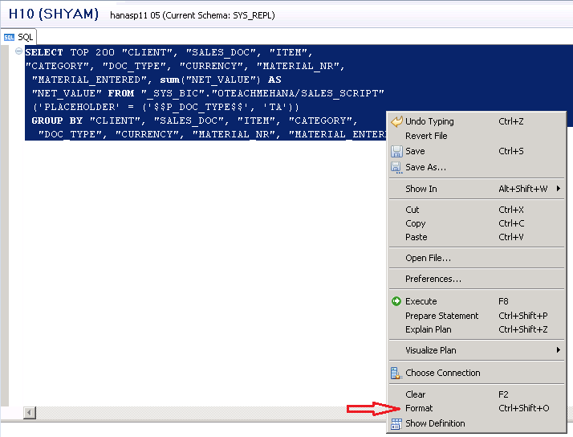Click the Save As floppy icon
573x437 pixels.
(x=396, y=167)
